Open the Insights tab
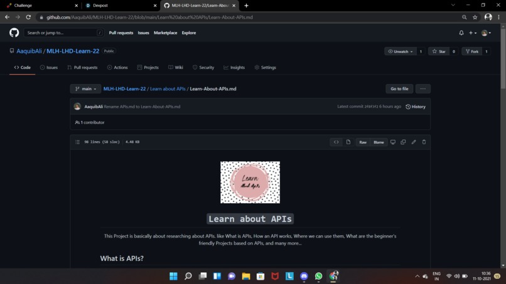 [234, 67]
